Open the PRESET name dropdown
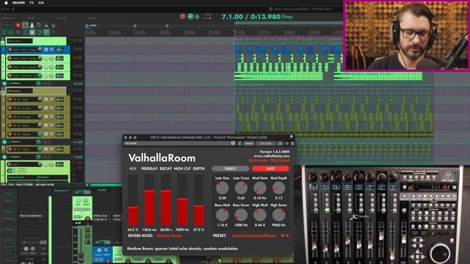Image resolution: width=470 pixels, height=264 pixels. [254, 236]
